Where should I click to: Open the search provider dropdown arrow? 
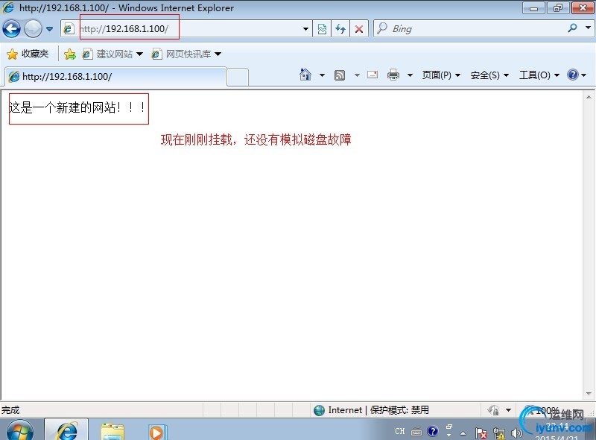pyautogui.click(x=588, y=28)
